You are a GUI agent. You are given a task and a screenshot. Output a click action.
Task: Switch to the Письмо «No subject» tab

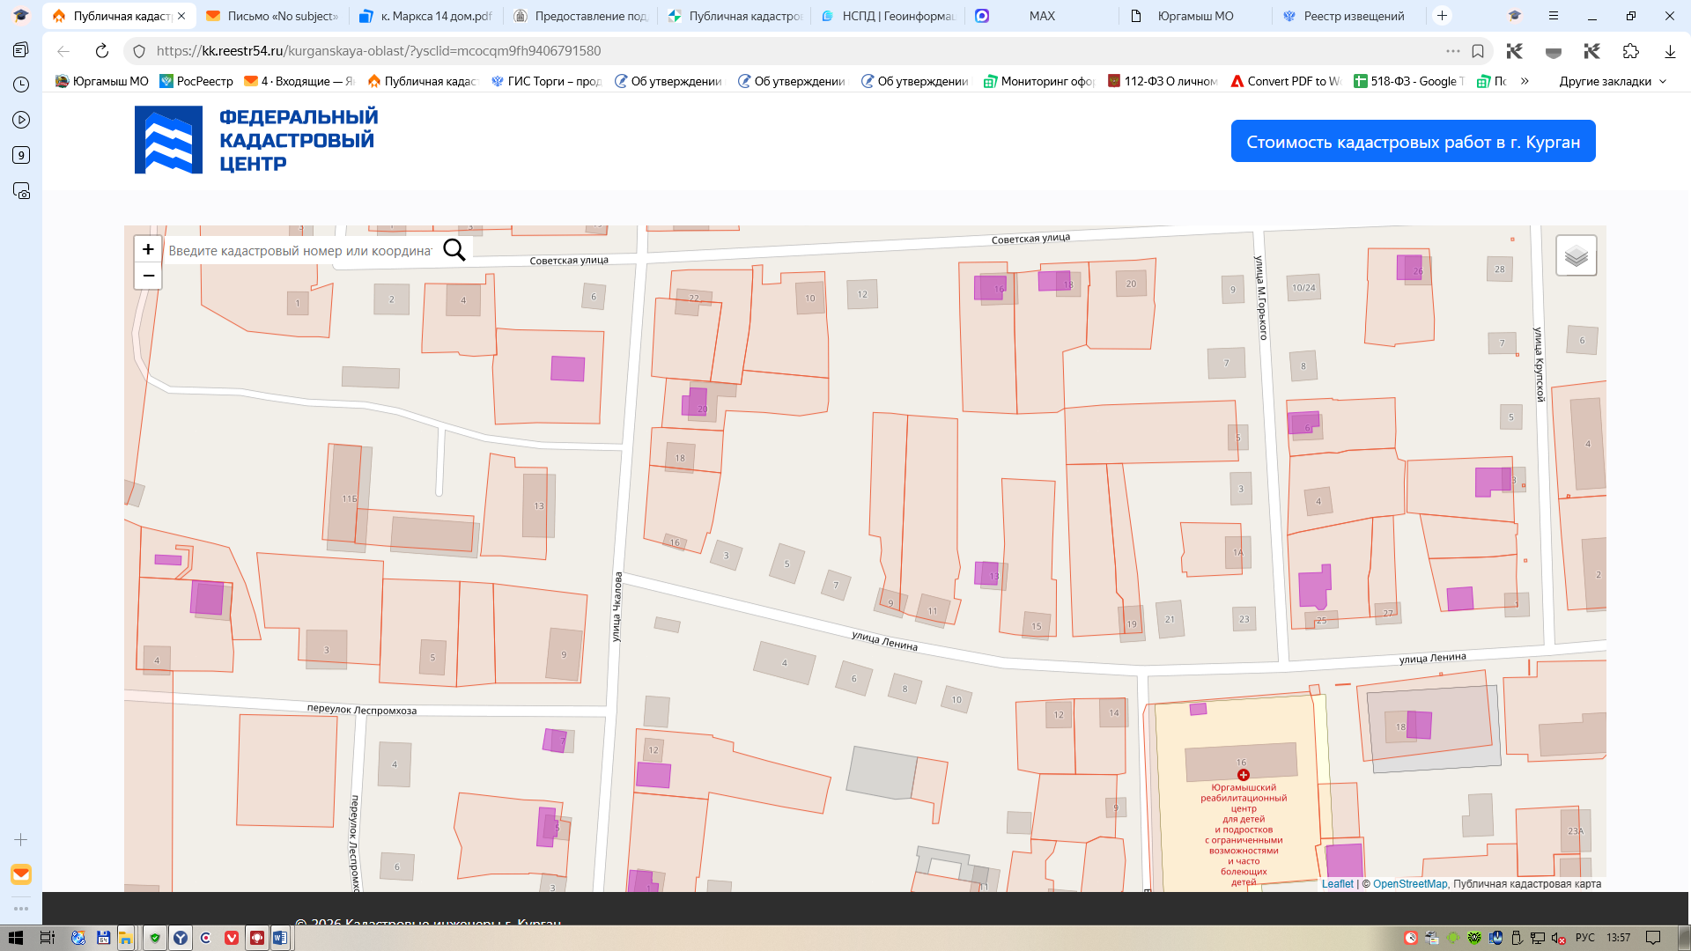[272, 16]
